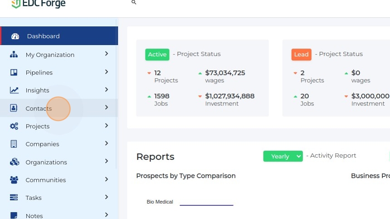Expand the Organizations submenu chevron

pos(107,161)
